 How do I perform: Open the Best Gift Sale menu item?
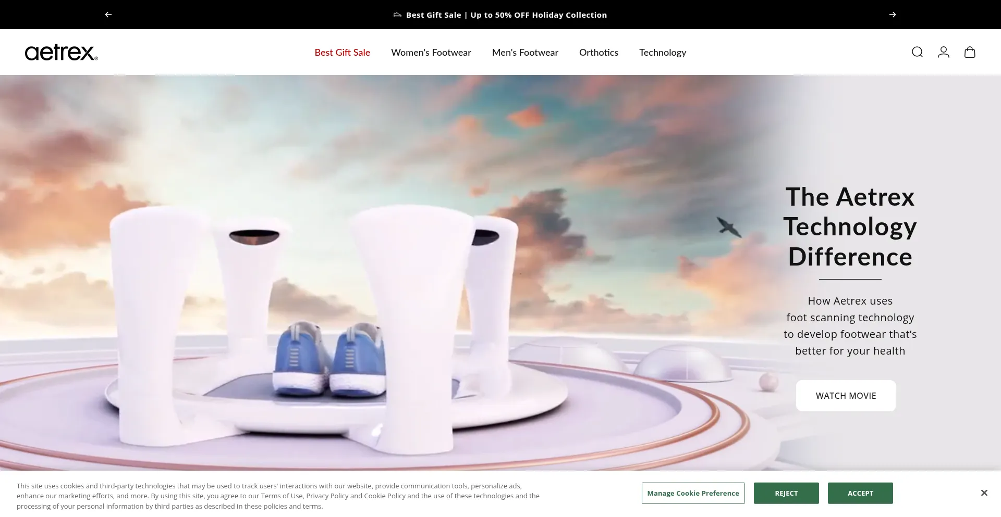[342, 53]
